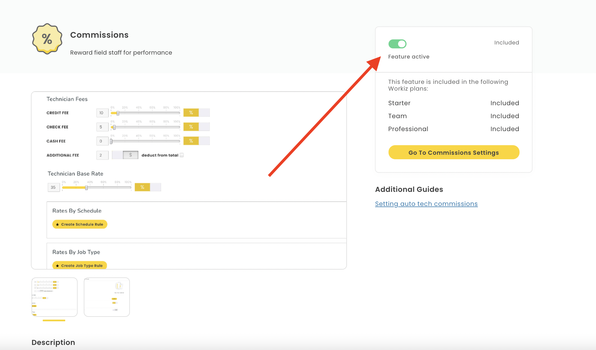Click the Additional Fee value field
The image size is (596, 350).
102,155
